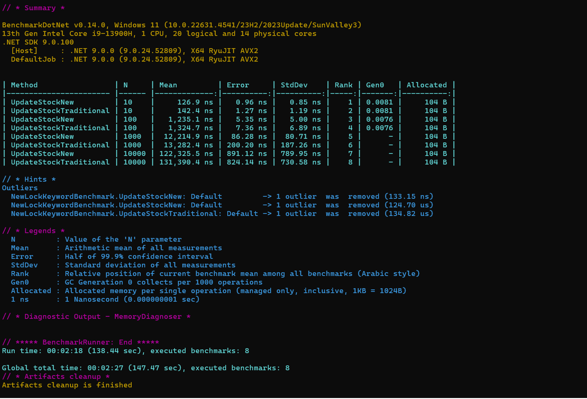Click the Global total time line
Screen dimensions: 587x399
(145, 368)
